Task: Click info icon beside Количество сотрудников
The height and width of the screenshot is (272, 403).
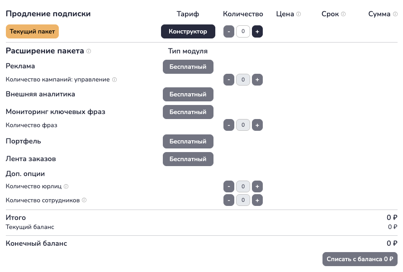Action: 84,200
